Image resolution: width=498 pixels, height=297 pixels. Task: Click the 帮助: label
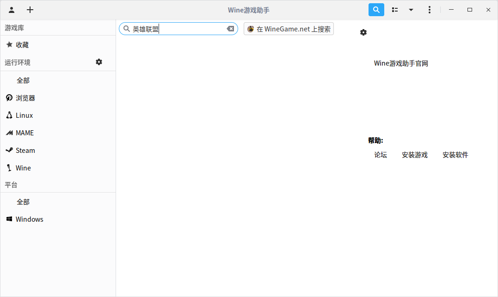(376, 140)
